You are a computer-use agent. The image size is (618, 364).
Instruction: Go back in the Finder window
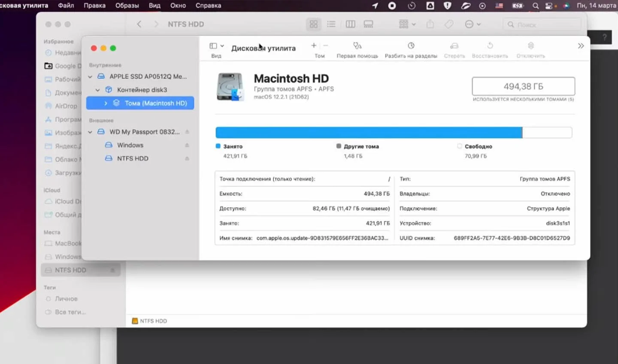coord(139,24)
